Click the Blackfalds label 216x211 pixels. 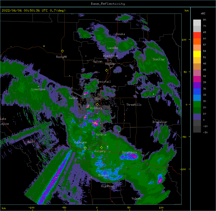111,56
